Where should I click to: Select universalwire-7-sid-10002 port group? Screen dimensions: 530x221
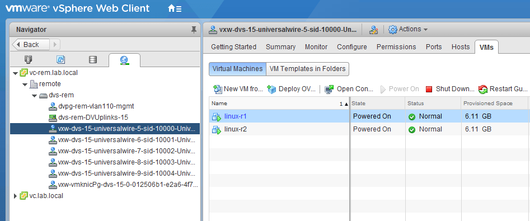pos(126,151)
